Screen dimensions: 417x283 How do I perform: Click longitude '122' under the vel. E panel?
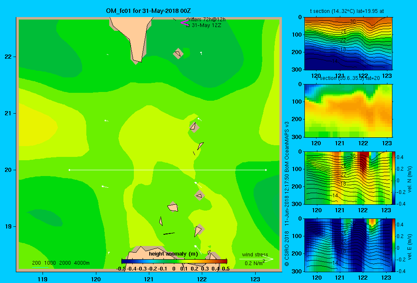(362, 278)
